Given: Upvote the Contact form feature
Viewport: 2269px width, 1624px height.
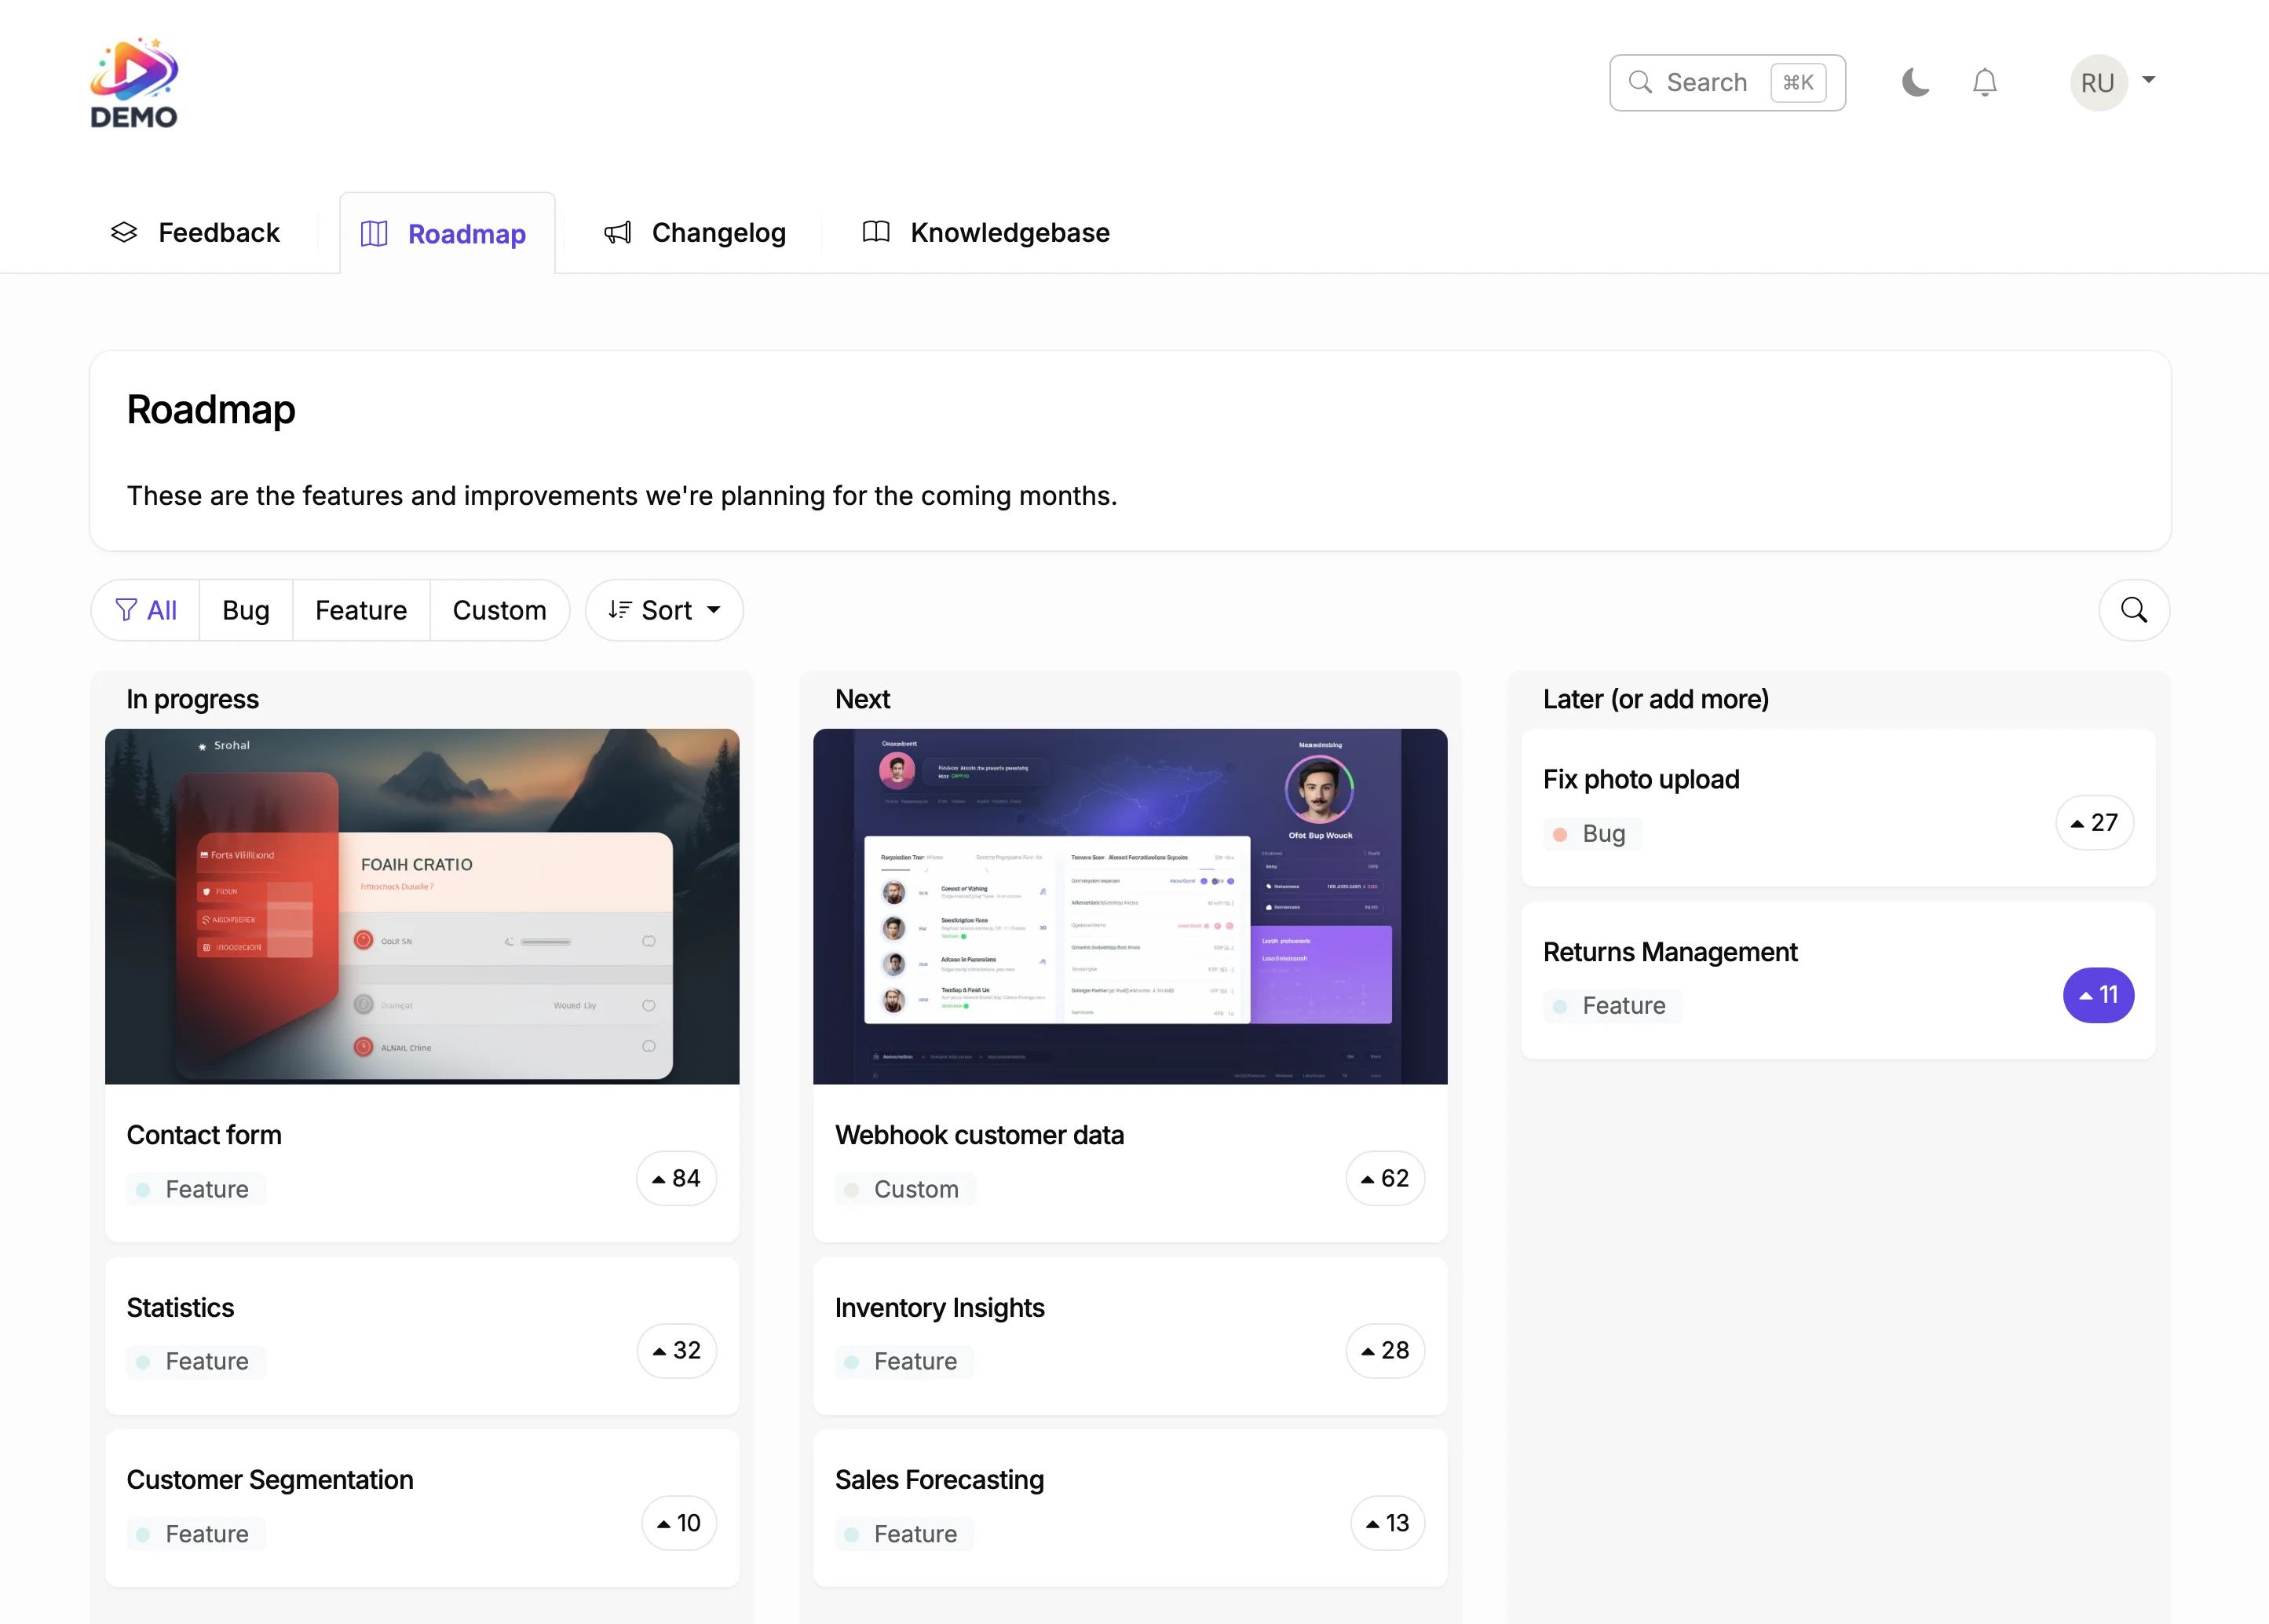Looking at the screenshot, I should tap(676, 1178).
